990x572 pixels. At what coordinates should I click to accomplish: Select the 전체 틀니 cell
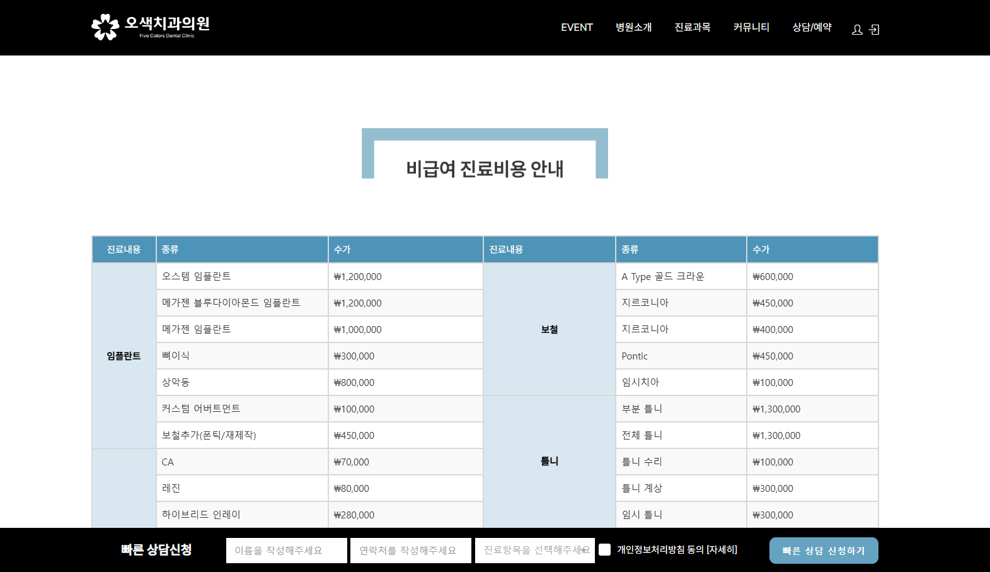pos(681,435)
